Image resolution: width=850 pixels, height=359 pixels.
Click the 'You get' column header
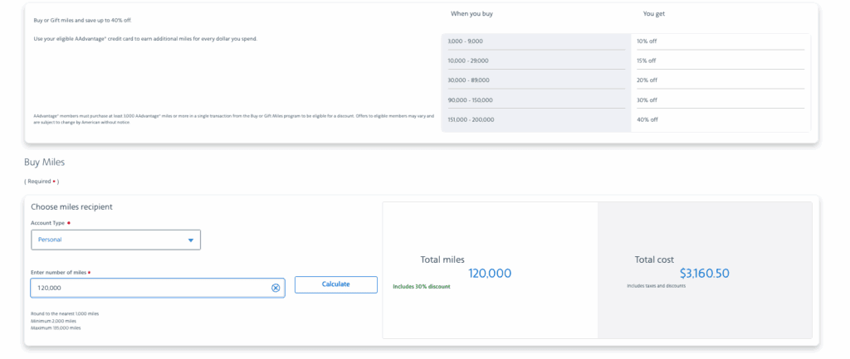(x=653, y=13)
